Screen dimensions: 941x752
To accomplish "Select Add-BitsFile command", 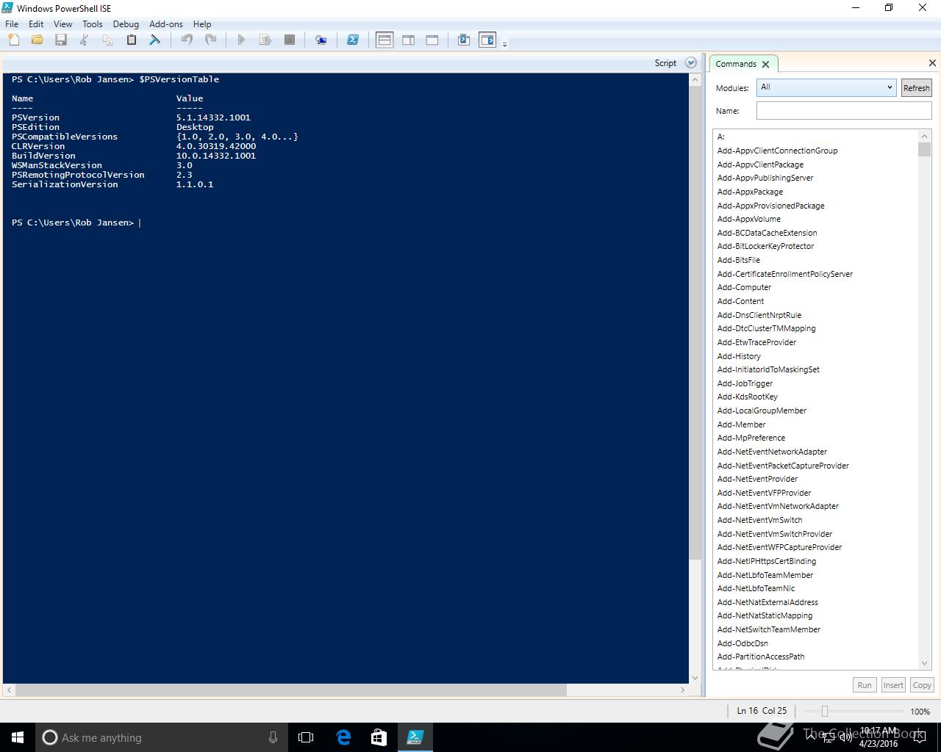I will tap(738, 260).
